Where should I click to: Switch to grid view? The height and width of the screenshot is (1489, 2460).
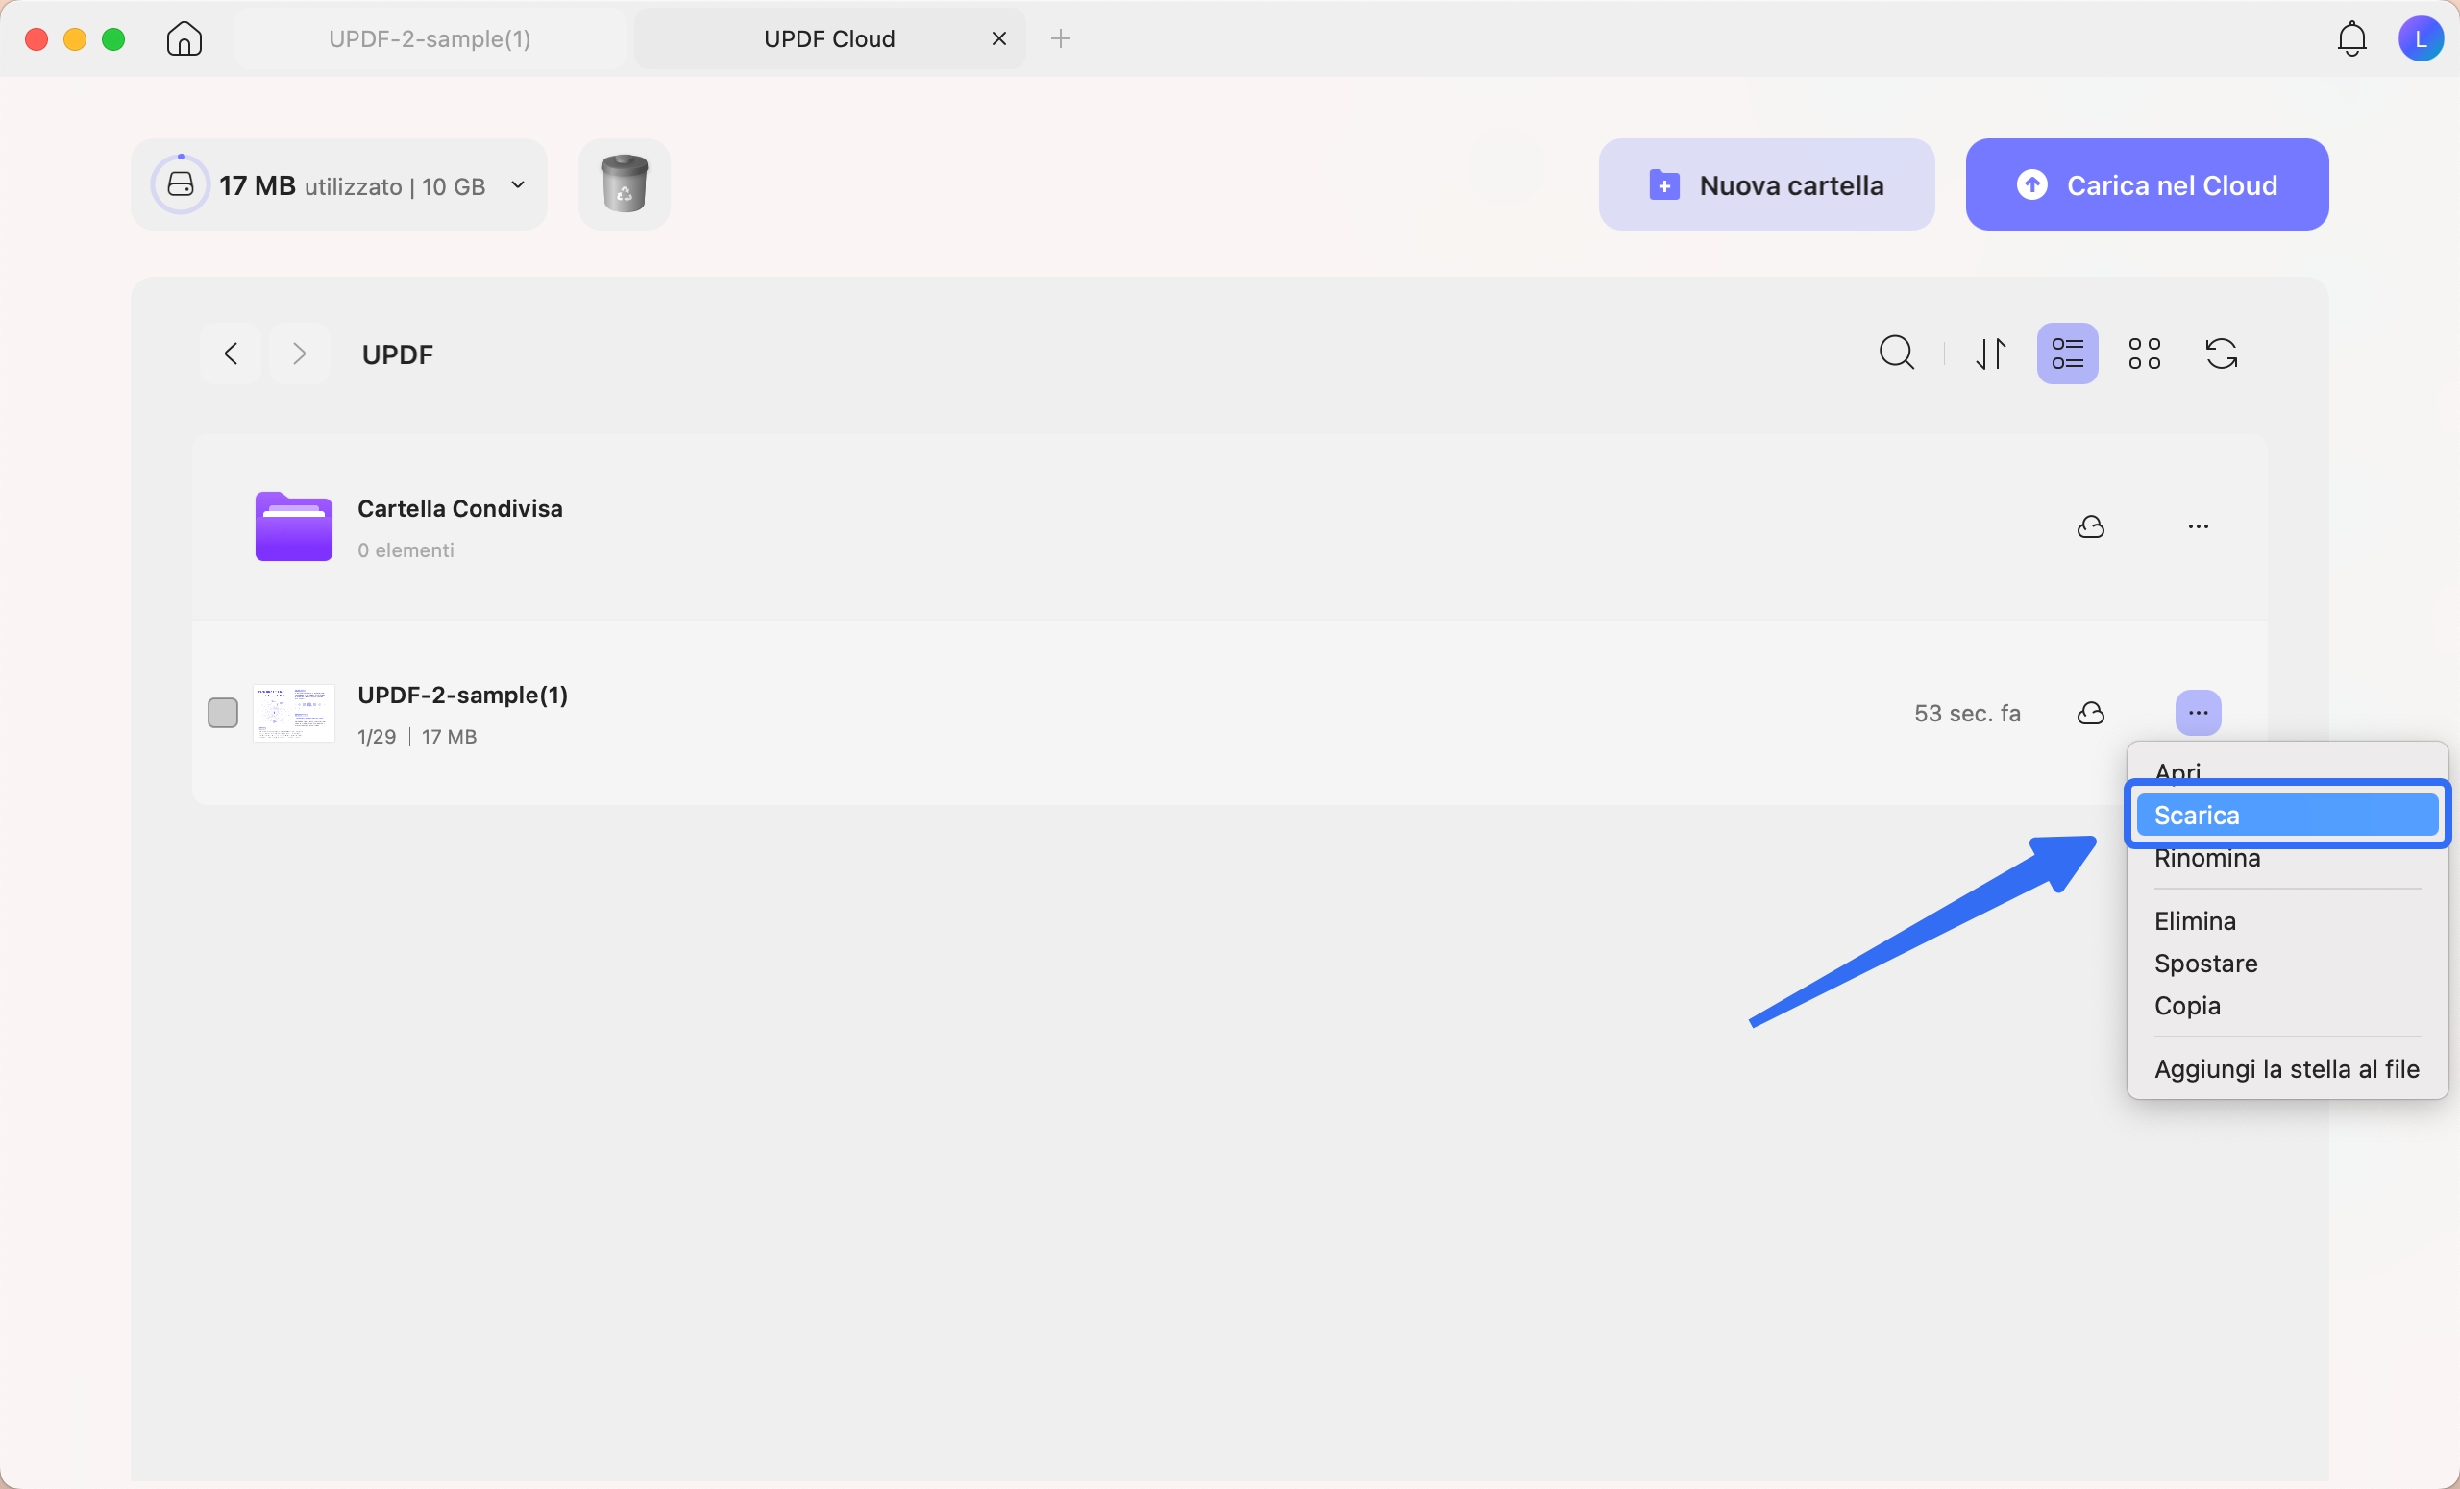point(2145,354)
